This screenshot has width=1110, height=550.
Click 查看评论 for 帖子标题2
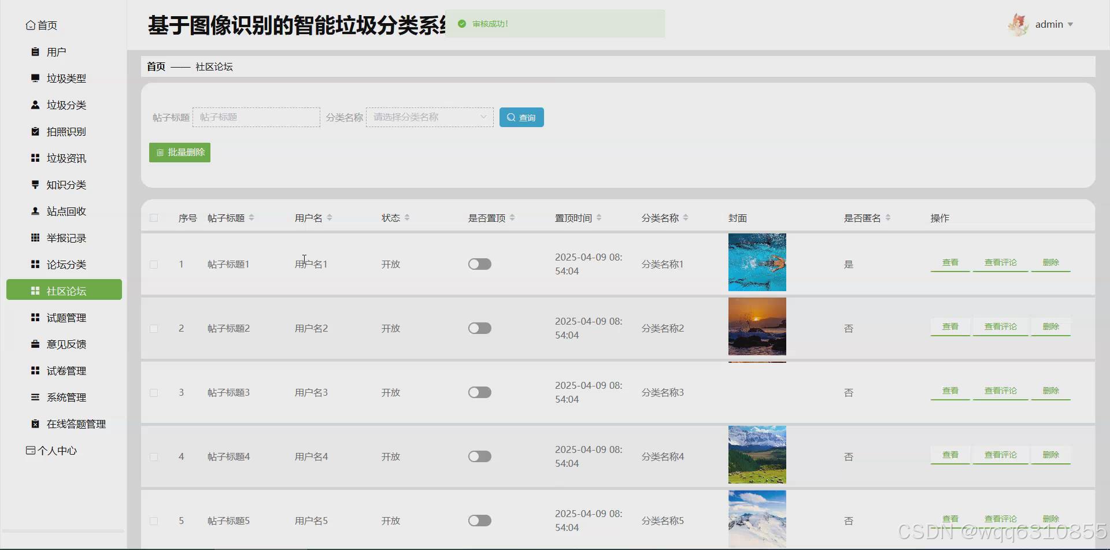pyautogui.click(x=1001, y=327)
